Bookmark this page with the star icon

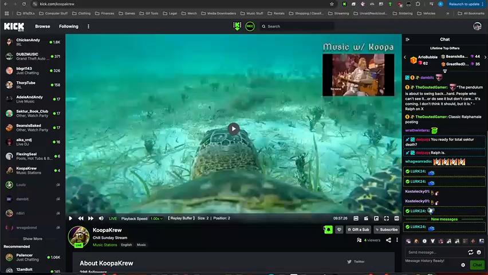click(332, 4)
